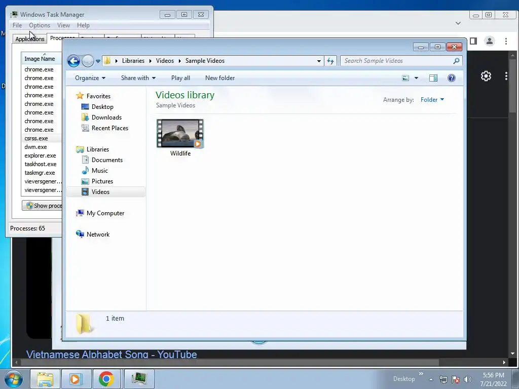Open Desktop under Favorites
This screenshot has width=519, height=389.
pos(102,107)
